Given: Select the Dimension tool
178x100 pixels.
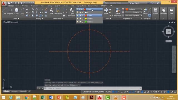Looking at the screenshot, I should pos(58,11).
